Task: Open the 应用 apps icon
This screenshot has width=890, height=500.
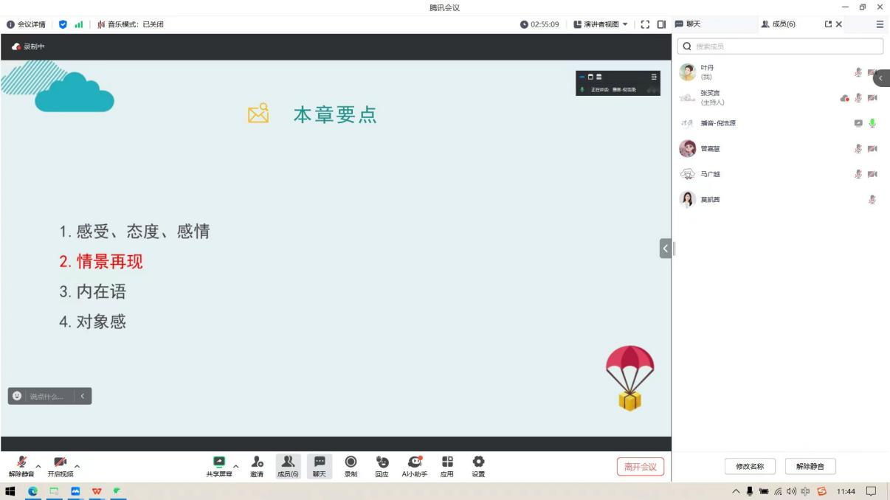Action: 447,462
